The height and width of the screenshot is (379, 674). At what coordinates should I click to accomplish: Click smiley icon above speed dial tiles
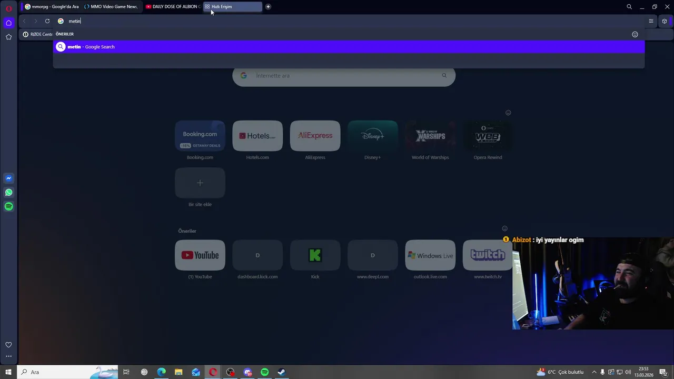[x=508, y=113]
